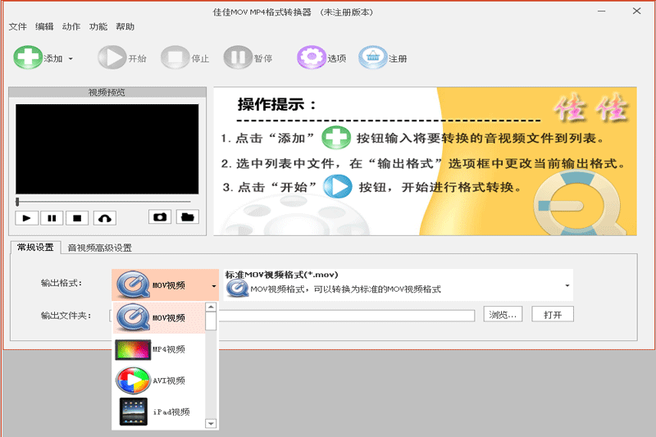
Task: Click the 打开 open folder button
Action: click(x=552, y=315)
